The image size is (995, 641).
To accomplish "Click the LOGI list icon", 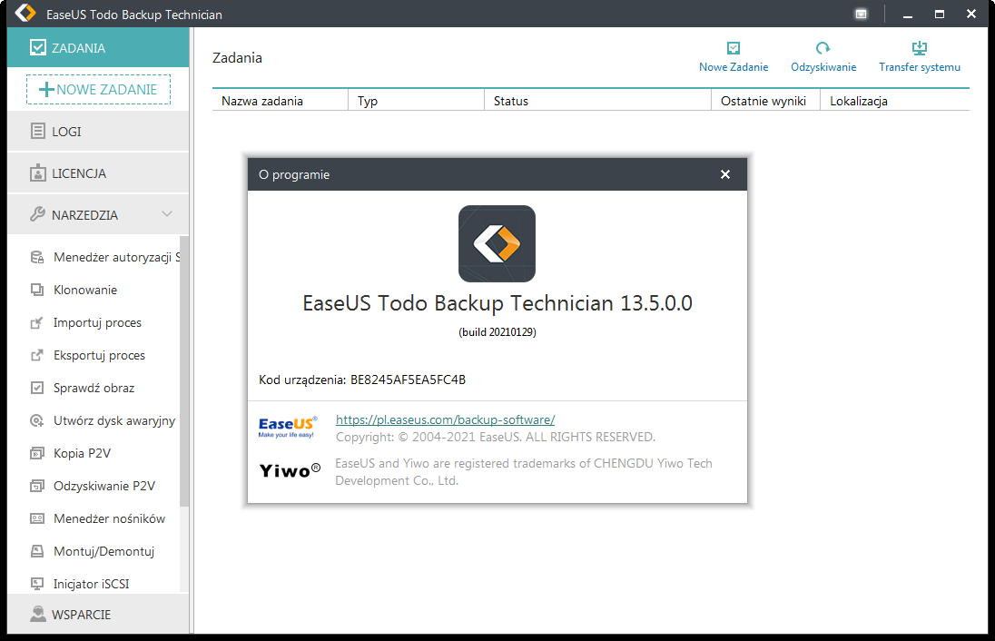I will click(x=38, y=132).
